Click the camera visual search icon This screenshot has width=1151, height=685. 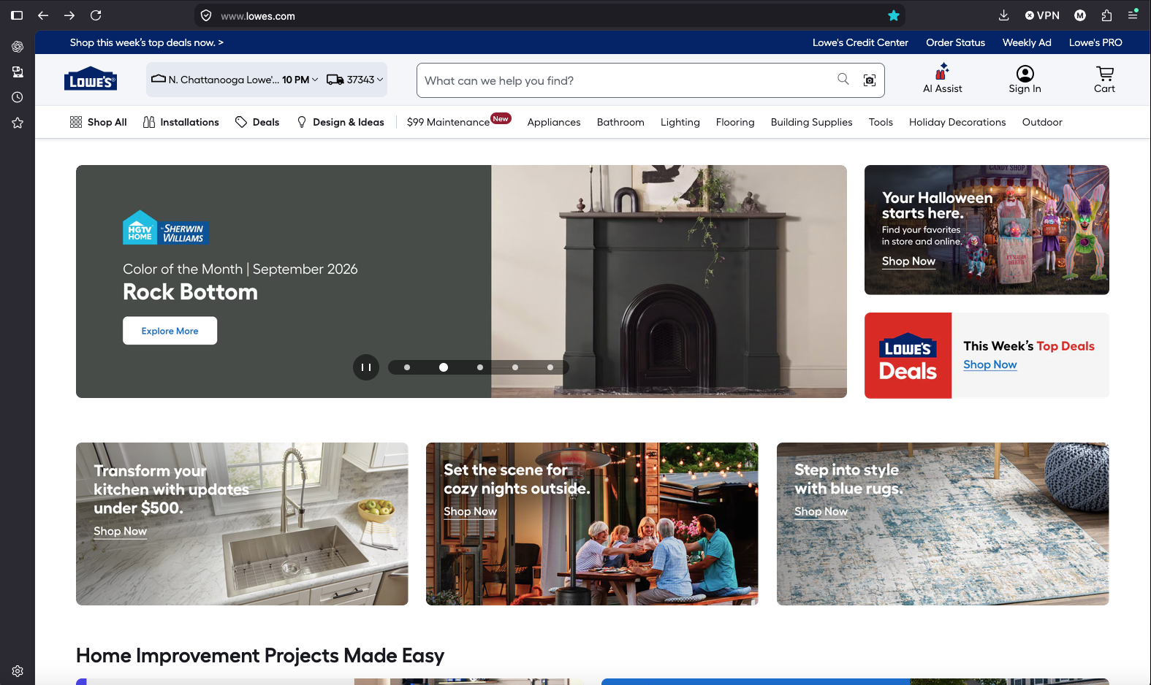870,80
